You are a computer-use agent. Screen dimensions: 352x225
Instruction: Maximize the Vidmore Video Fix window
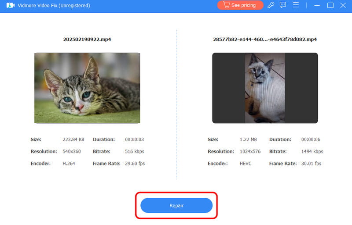[330, 5]
